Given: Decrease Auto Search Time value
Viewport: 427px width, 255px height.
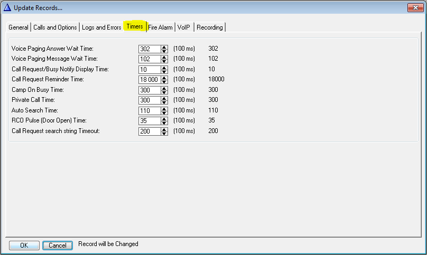Looking at the screenshot, I should tap(164, 112).
